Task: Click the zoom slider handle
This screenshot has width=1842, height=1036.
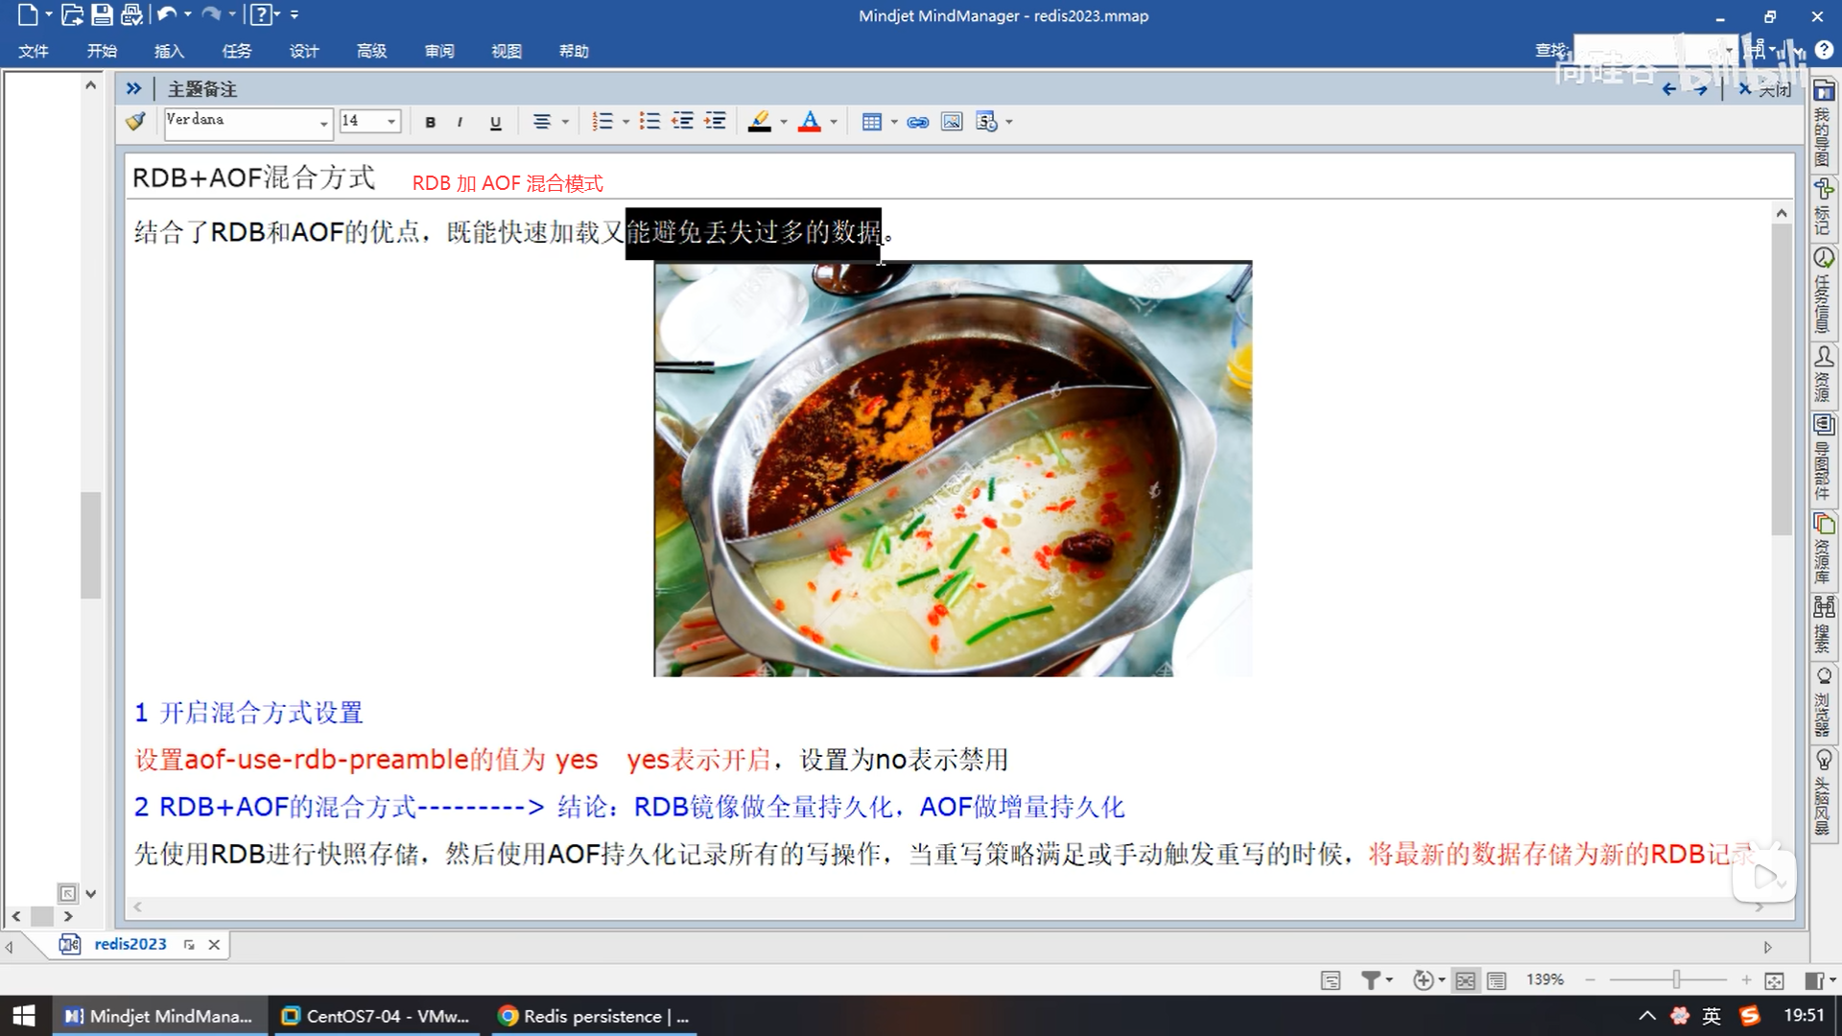Action: tap(1676, 979)
